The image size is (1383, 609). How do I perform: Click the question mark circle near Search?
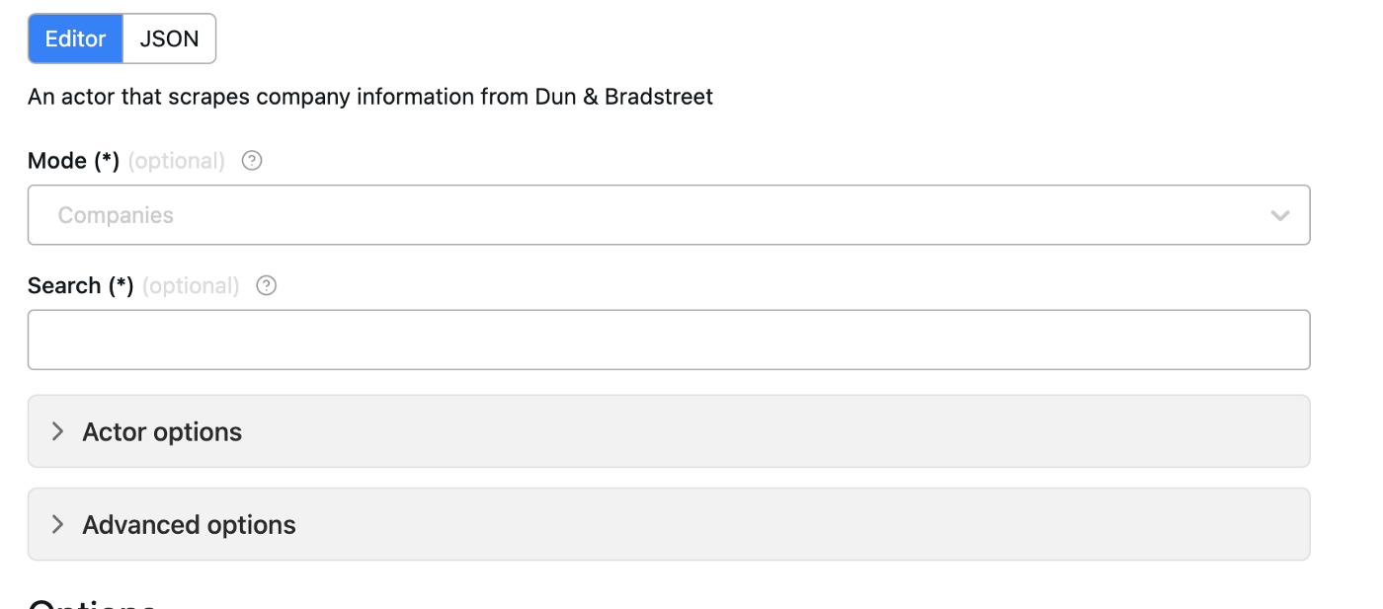coord(265,285)
